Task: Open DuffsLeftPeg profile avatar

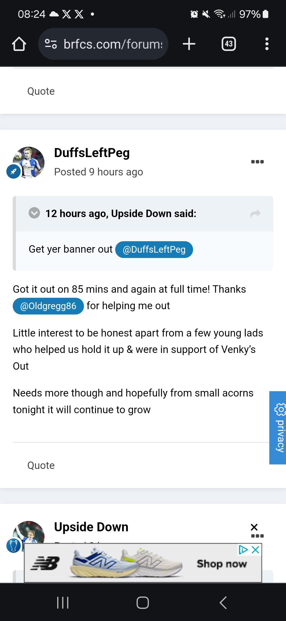Action: tap(29, 162)
